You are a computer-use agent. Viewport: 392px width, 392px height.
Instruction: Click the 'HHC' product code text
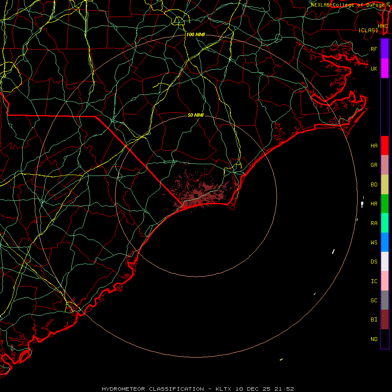383,26
